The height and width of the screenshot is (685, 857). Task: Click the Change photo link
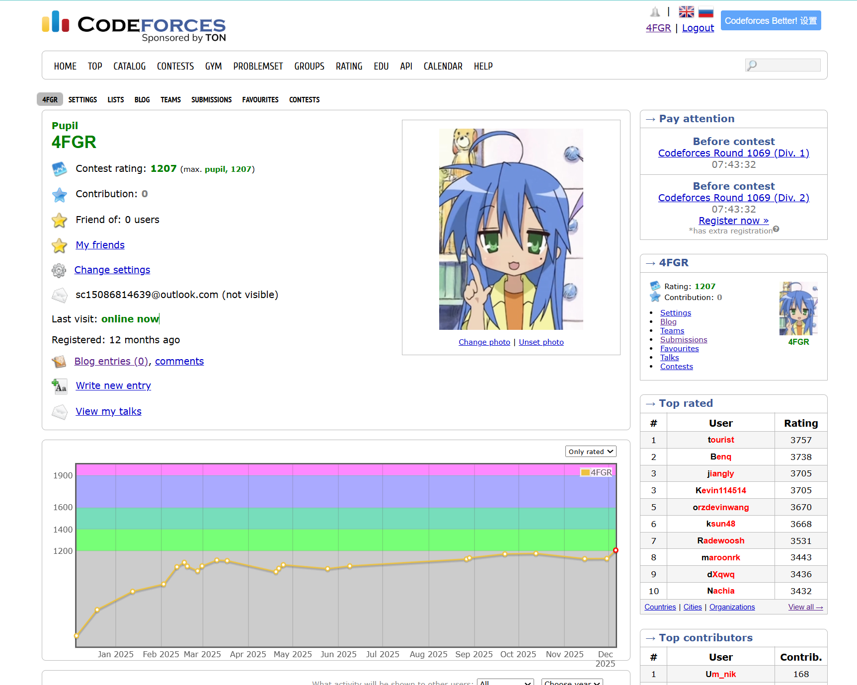coord(484,342)
